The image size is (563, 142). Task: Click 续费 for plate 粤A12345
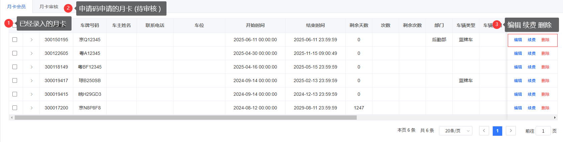coord(532,54)
